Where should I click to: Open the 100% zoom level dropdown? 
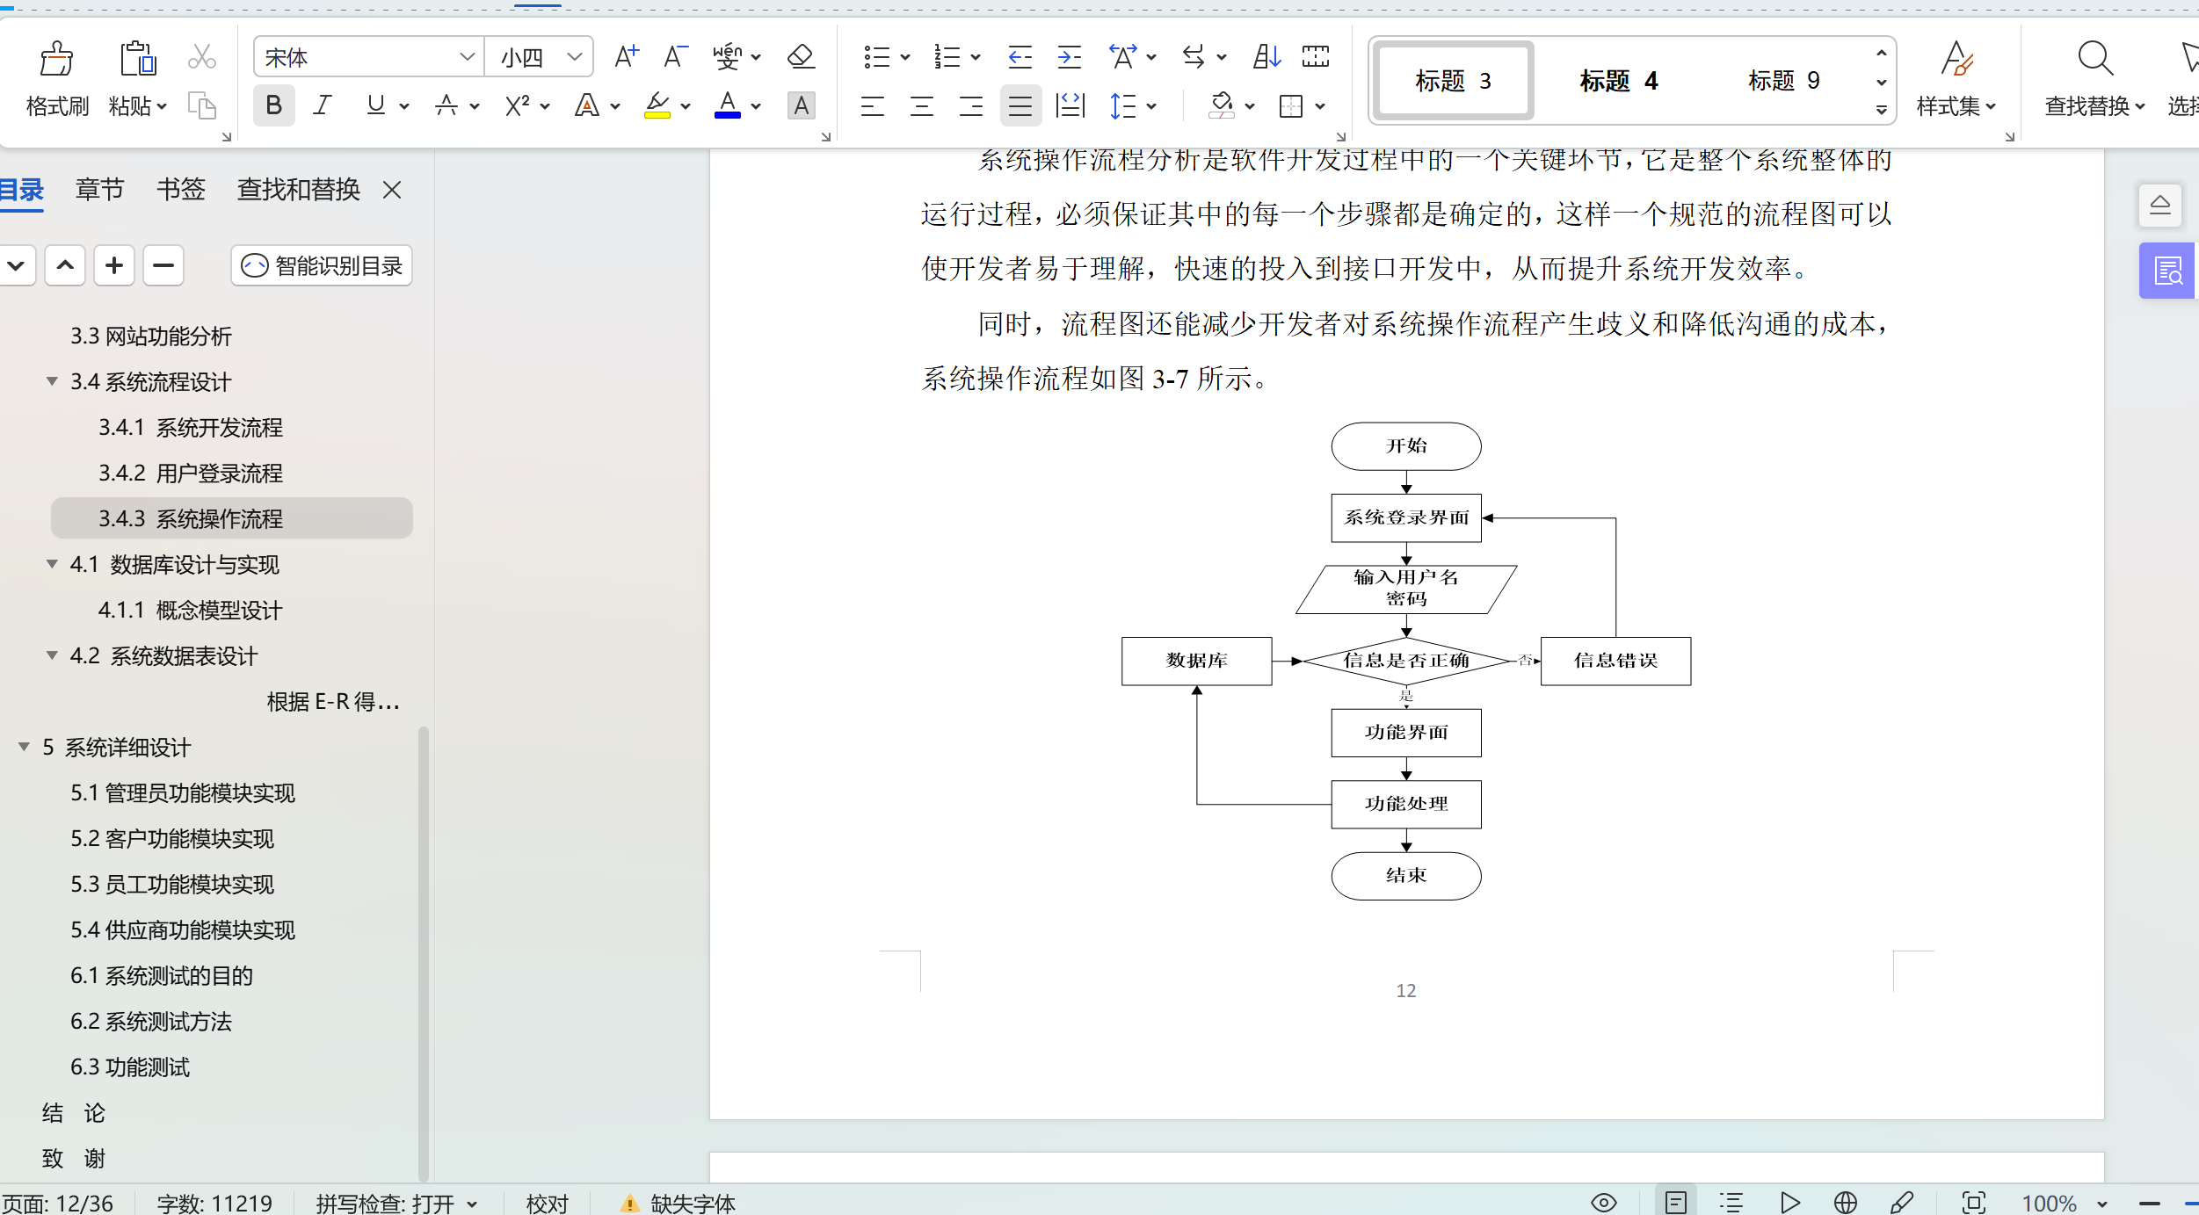(2059, 1203)
